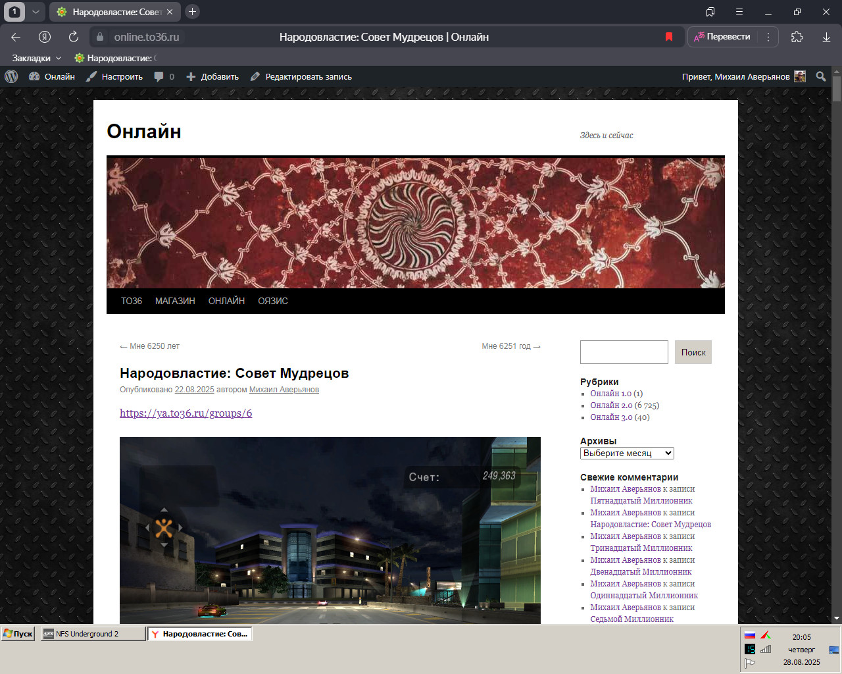Image resolution: width=842 pixels, height=674 pixels.
Task: Open ТО36 navigation menu item
Action: (132, 301)
